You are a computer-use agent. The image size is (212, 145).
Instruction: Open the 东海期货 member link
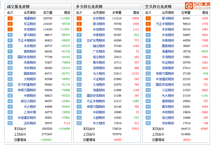[168, 57]
